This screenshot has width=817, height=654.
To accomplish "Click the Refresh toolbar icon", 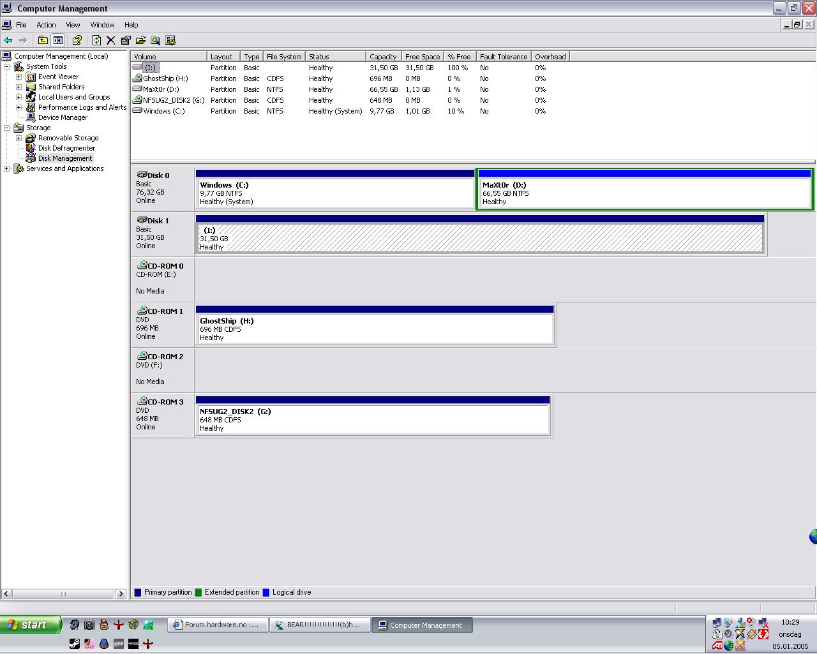I will pos(96,40).
